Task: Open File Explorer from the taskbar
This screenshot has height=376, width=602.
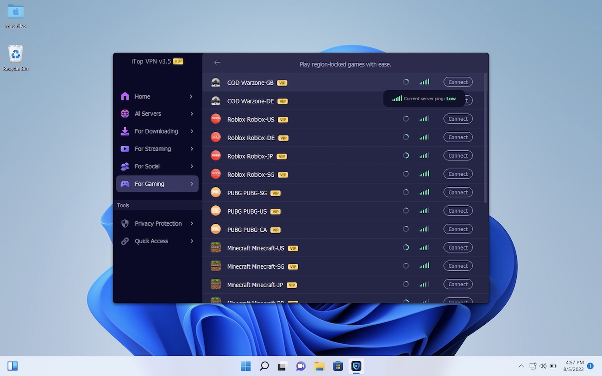Action: click(x=320, y=366)
